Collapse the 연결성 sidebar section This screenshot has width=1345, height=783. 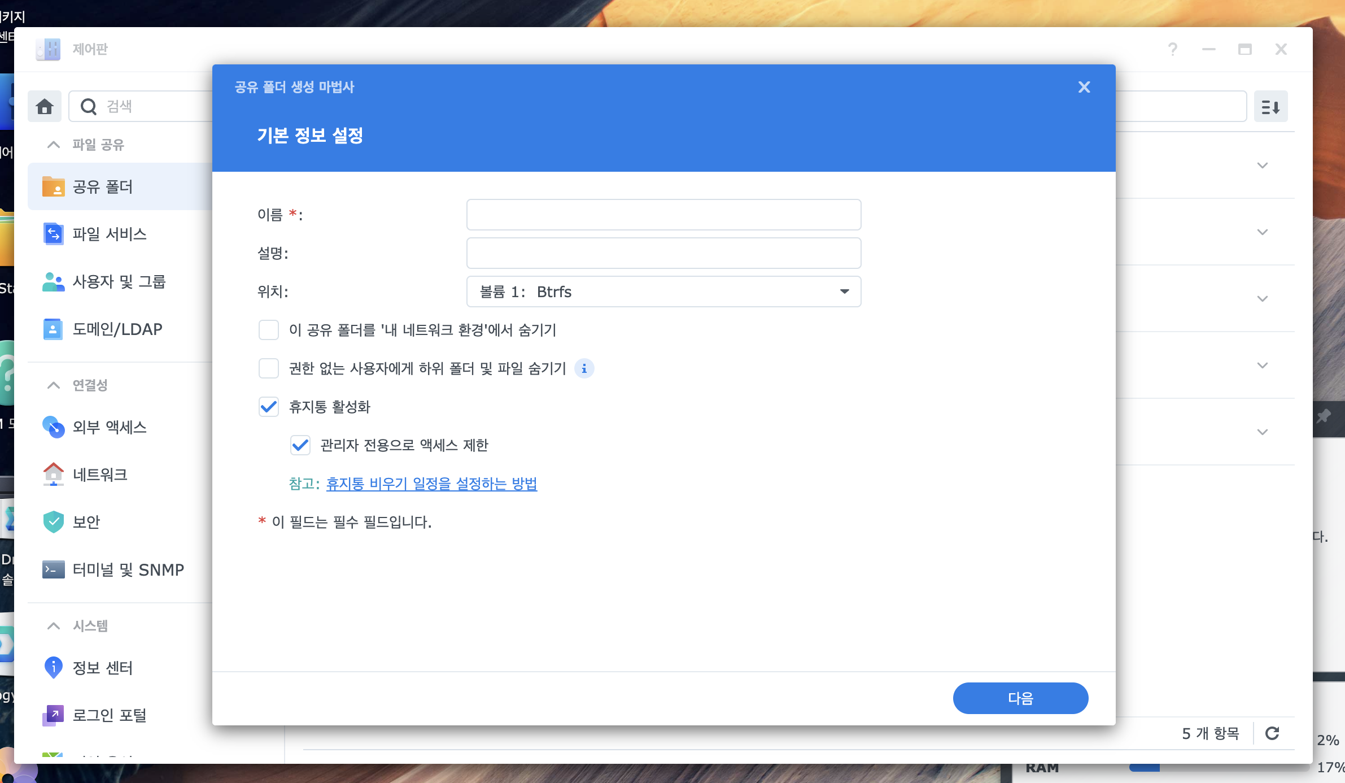[x=54, y=385]
